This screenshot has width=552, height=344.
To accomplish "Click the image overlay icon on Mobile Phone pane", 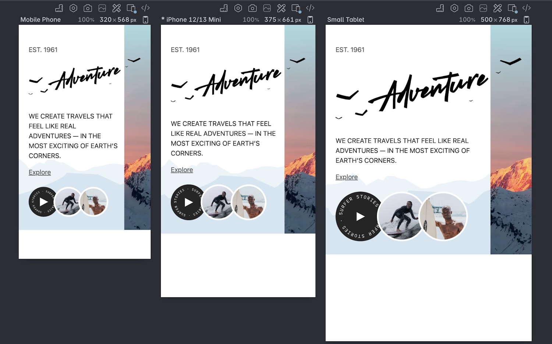I will point(102,8).
